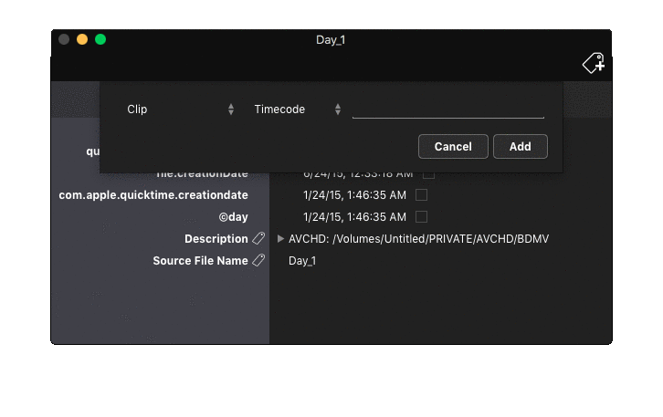Tick the checkbox in the ©day row
Image resolution: width=663 pixels, height=417 pixels.
point(421,217)
